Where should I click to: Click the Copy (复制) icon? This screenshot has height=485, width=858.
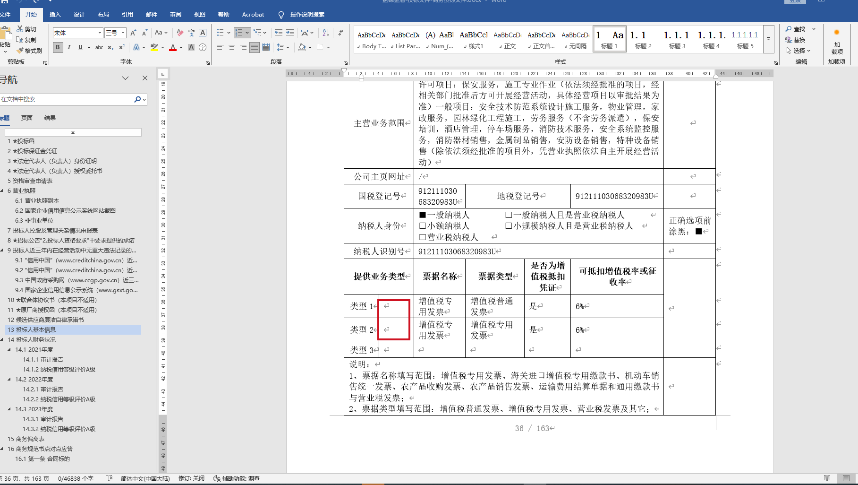pos(20,40)
